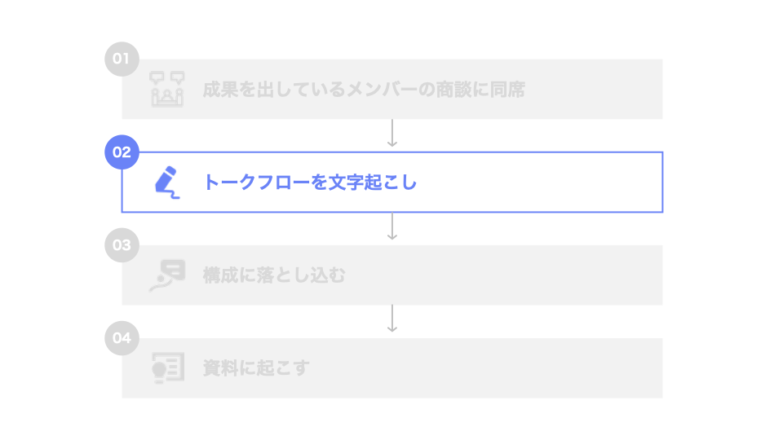Click the arrow between steps 03 and 04
This screenshot has width=783, height=440.
pos(392,319)
